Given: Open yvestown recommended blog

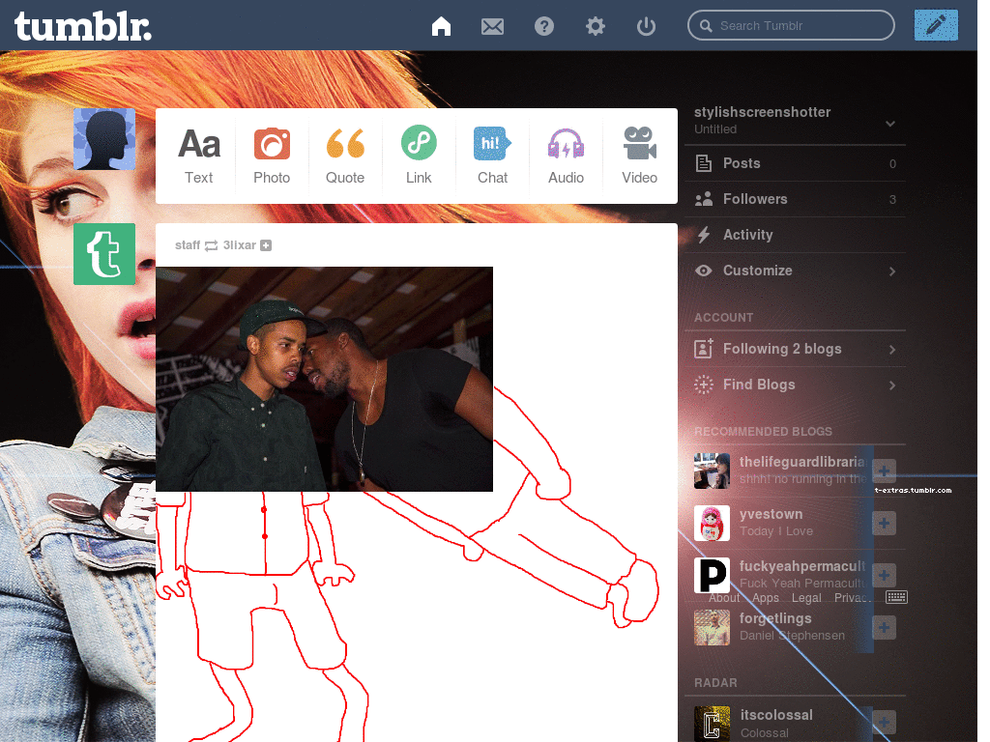Looking at the screenshot, I should click(771, 514).
